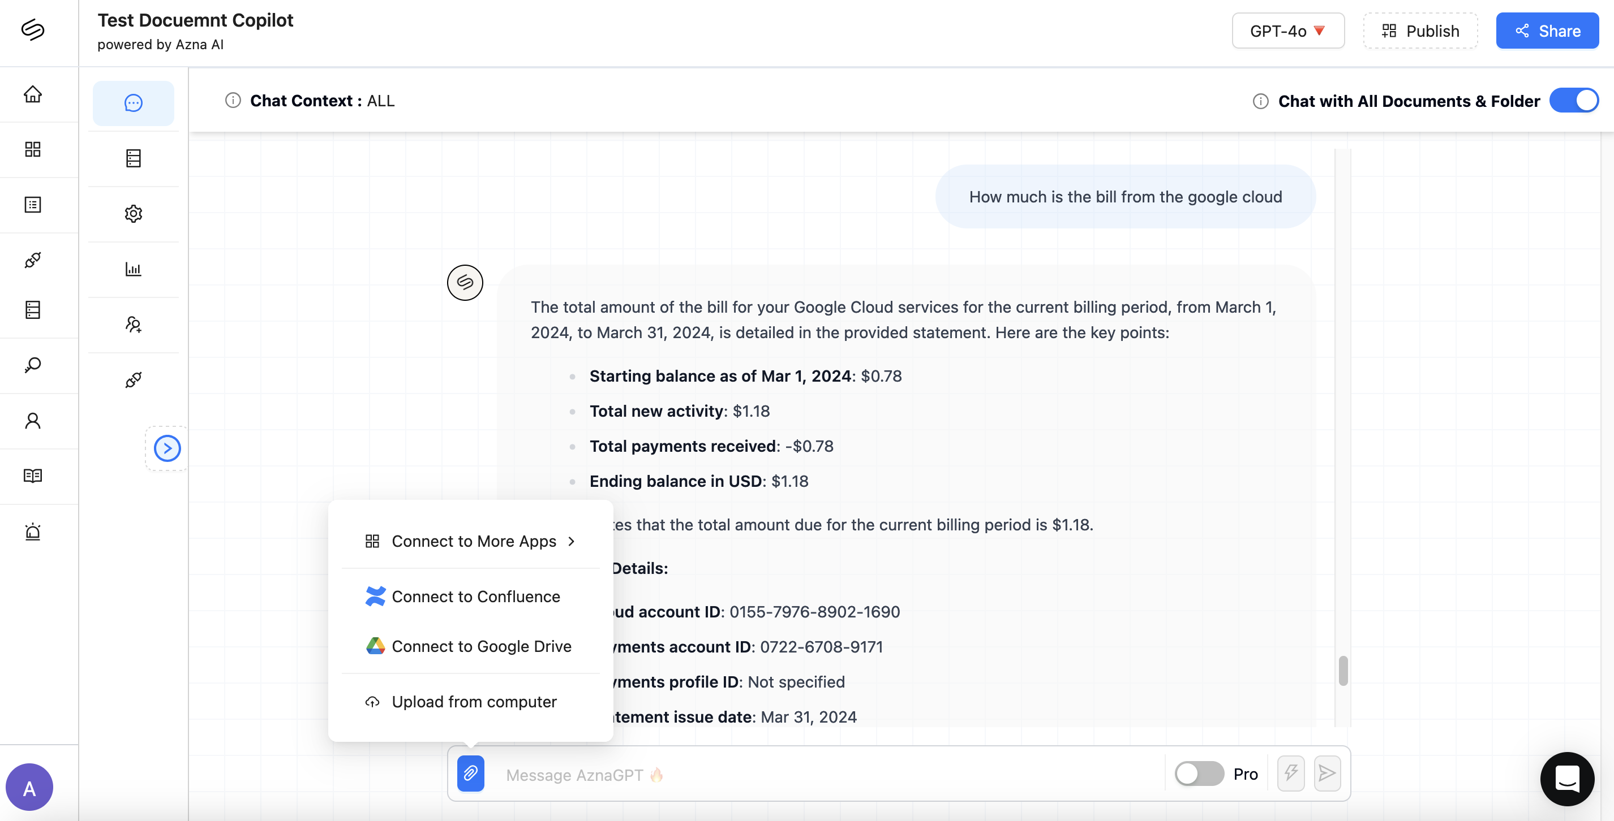Click the paperclip attachment icon
The image size is (1614, 821).
pyautogui.click(x=470, y=774)
